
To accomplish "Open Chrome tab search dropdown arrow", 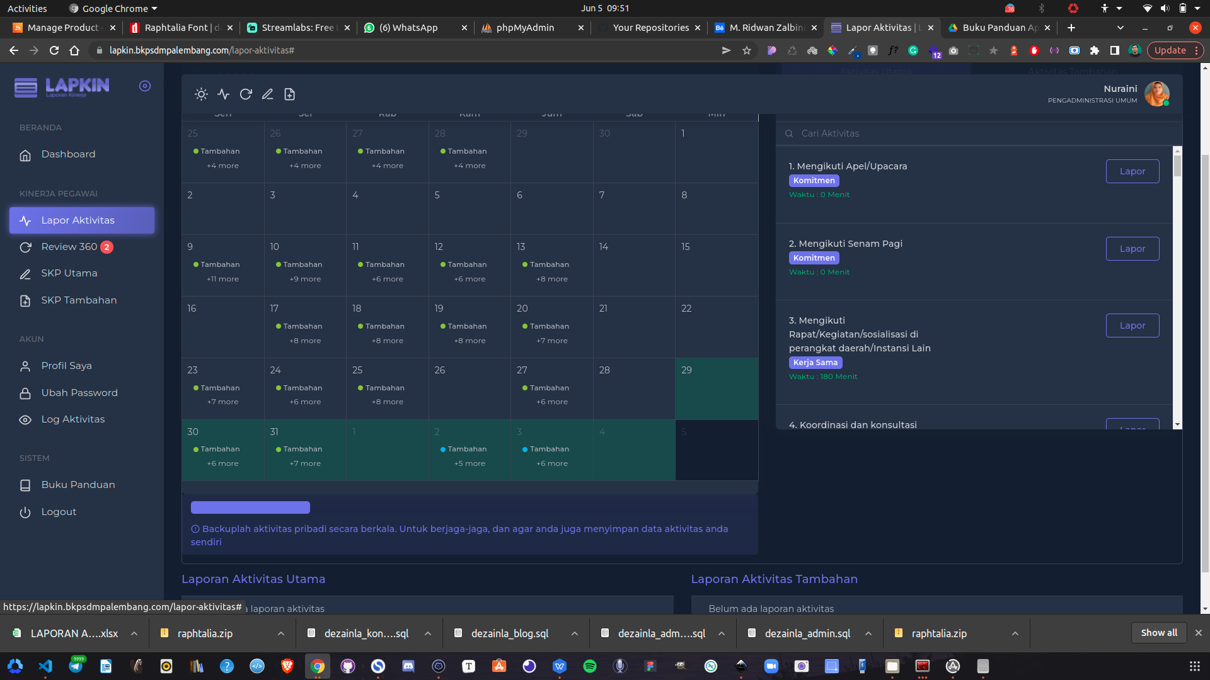I will tap(1120, 28).
